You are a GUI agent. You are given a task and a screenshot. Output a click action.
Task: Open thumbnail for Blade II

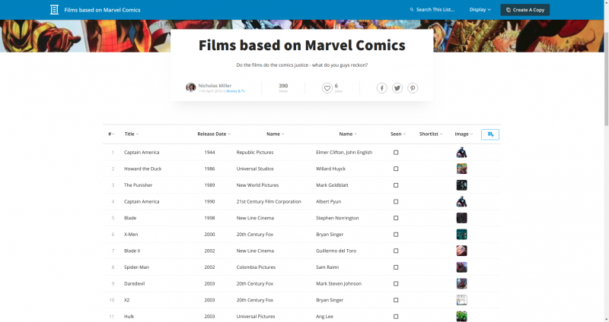click(461, 251)
